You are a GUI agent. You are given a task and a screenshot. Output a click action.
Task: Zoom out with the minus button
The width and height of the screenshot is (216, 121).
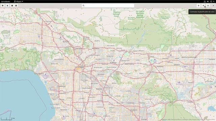tap(12, 6)
